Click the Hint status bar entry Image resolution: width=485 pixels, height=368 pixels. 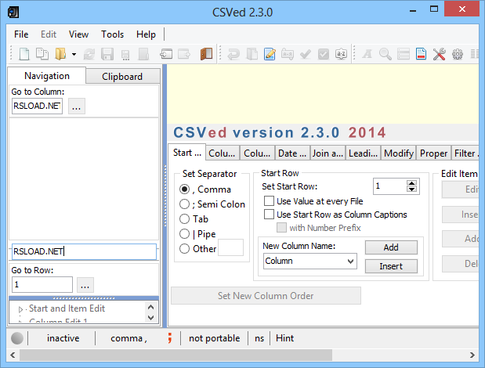point(285,338)
